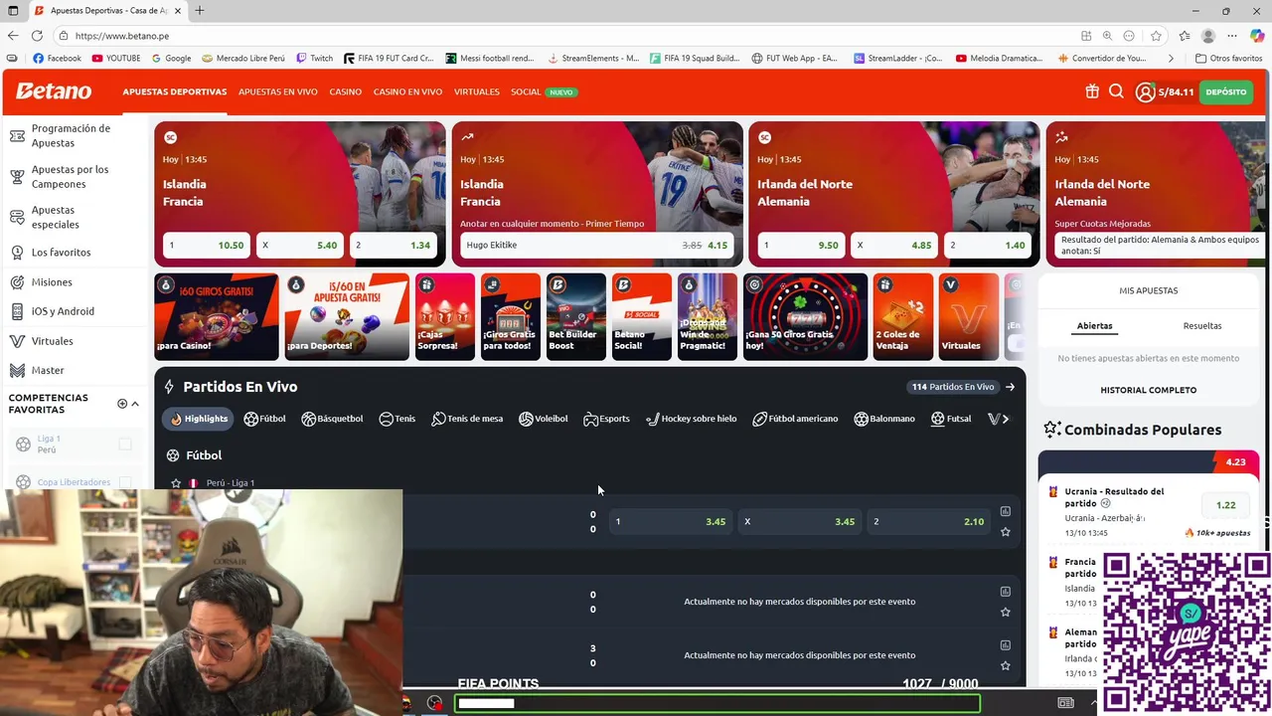
Task: Open all 114 Partidos En Vivo arrow
Action: [1010, 387]
